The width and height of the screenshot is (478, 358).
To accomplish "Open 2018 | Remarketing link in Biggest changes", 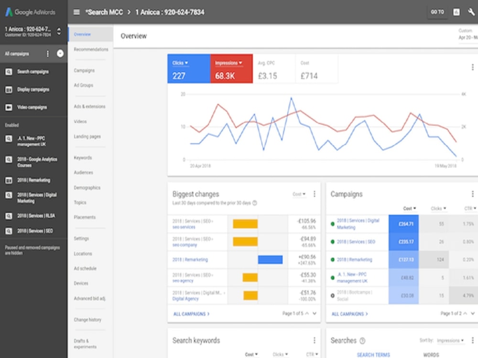I will coord(190,260).
